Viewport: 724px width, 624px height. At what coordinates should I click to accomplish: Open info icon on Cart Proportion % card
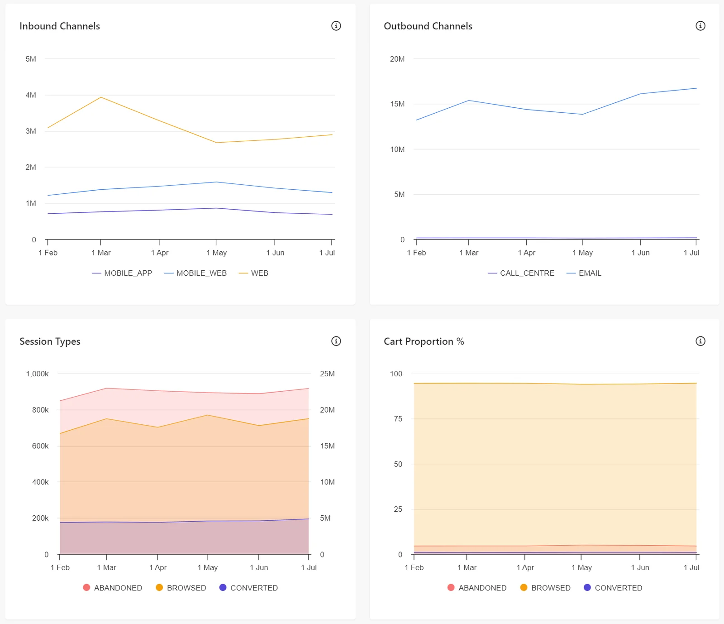pyautogui.click(x=700, y=341)
